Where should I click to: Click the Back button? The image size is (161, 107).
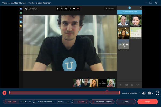126,102
